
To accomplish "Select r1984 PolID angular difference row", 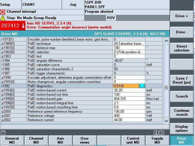I will pos(81,61).
